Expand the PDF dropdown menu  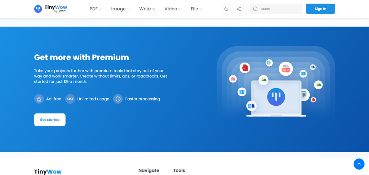click(x=95, y=9)
